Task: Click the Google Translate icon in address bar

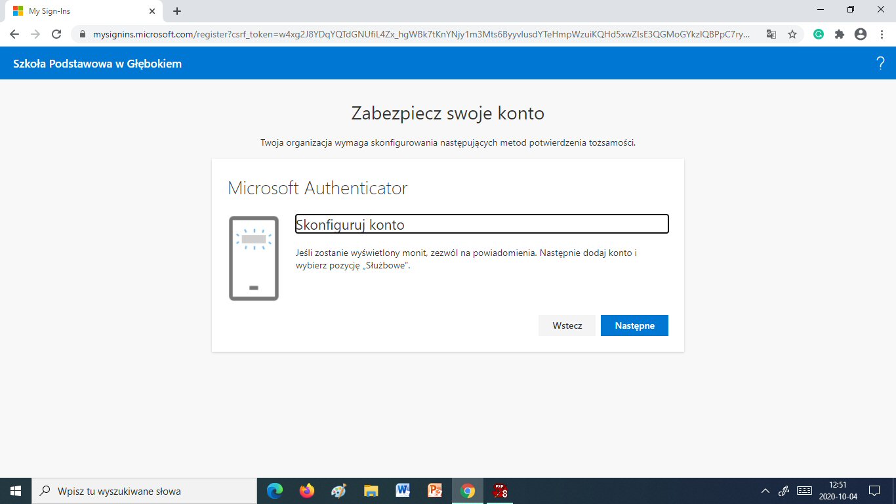Action: pyautogui.click(x=771, y=34)
